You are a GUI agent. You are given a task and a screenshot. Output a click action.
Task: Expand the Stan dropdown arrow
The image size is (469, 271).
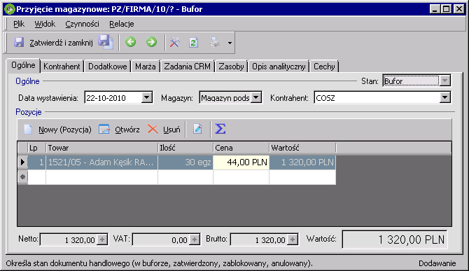445,81
